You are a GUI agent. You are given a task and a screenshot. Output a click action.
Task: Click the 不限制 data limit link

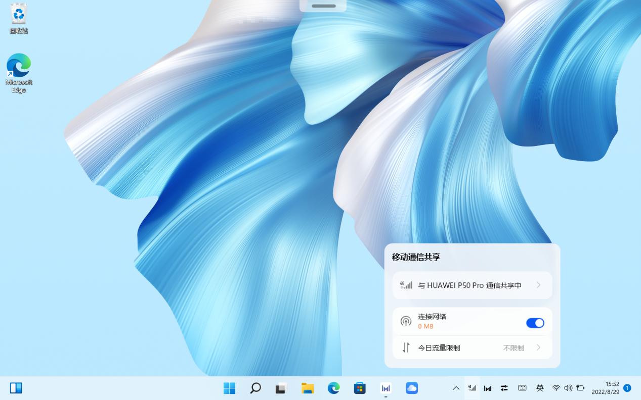[514, 347]
